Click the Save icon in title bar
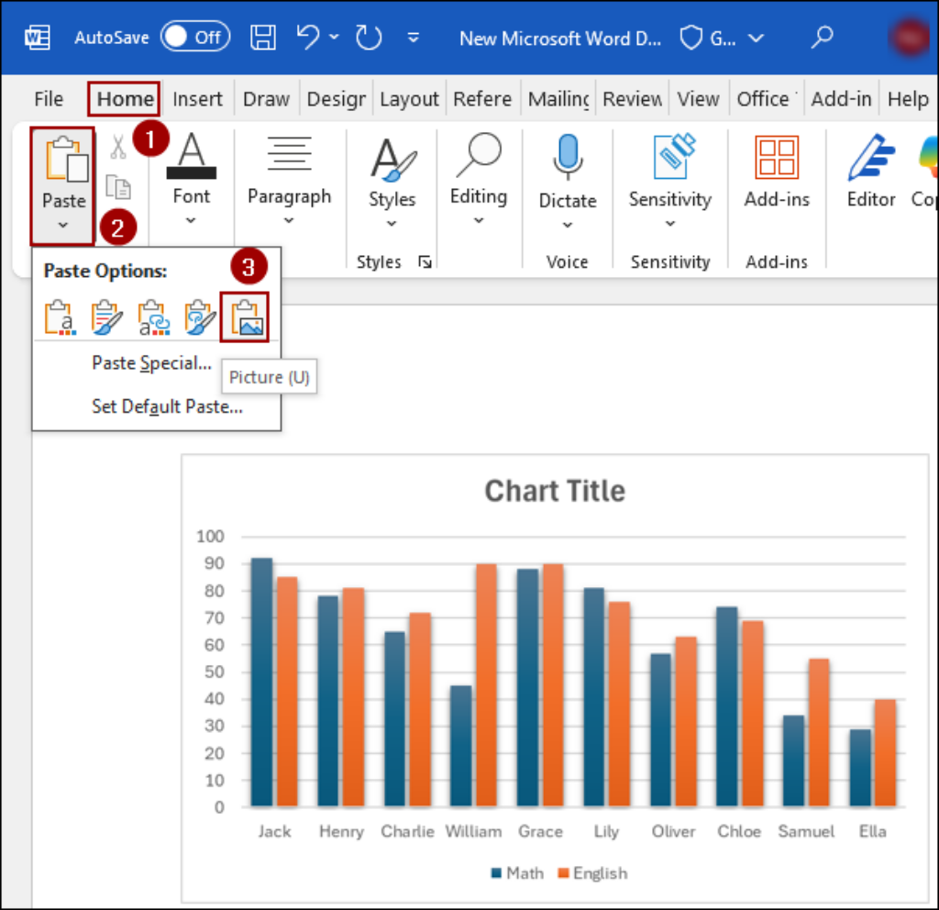This screenshot has width=939, height=910. pyautogui.click(x=263, y=38)
